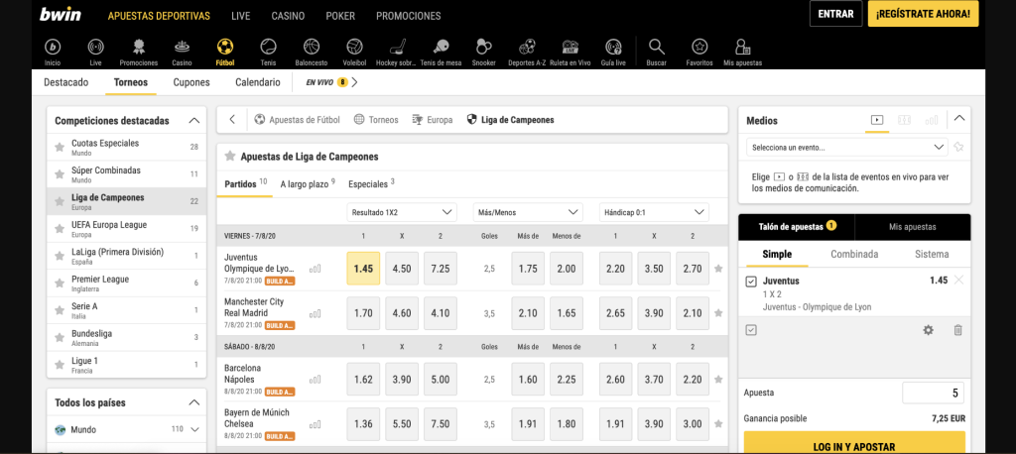1016x454 pixels.
Task: Open the Hándicap 0:1 dropdown
Action: point(654,212)
